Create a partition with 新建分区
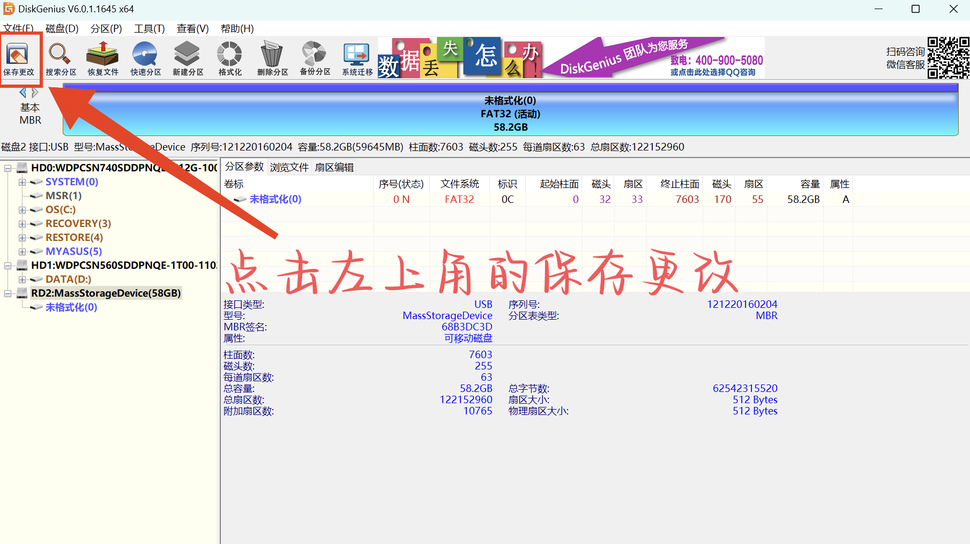The image size is (970, 544). (188, 59)
